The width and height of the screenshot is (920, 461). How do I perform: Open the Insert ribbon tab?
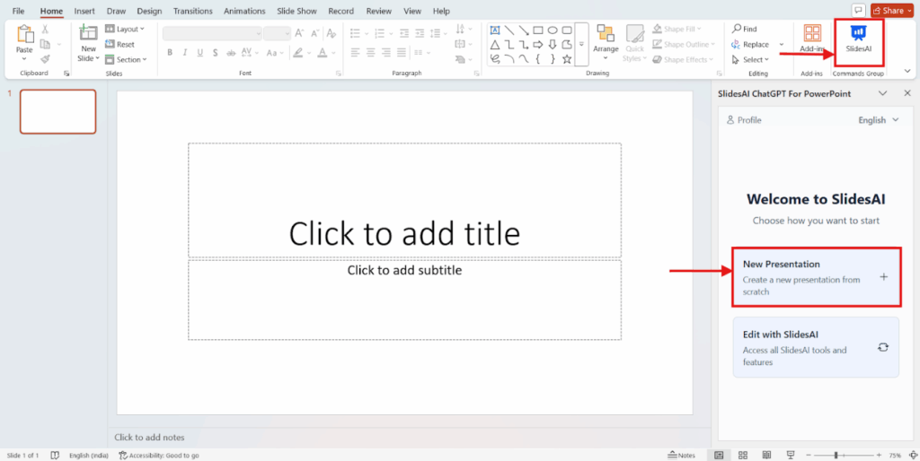84,11
